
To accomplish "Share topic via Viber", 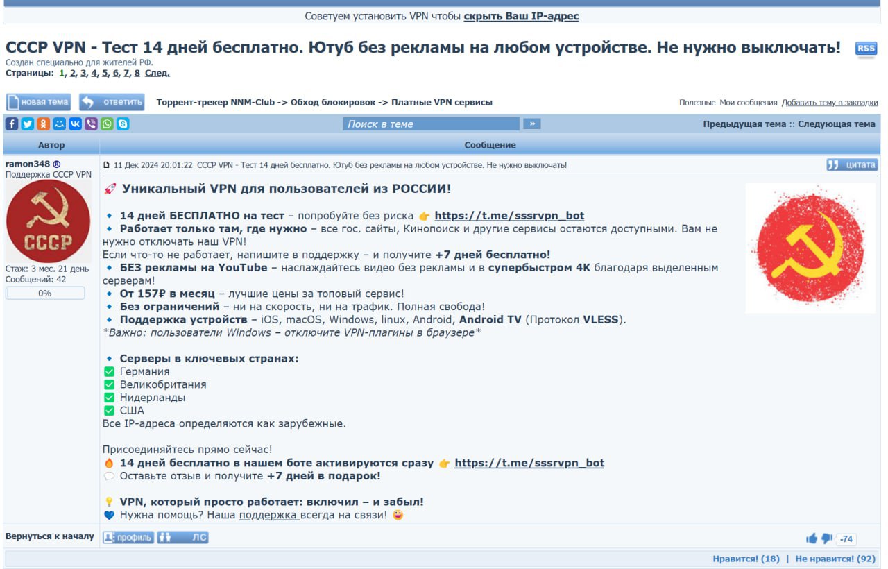I will pyautogui.click(x=92, y=124).
